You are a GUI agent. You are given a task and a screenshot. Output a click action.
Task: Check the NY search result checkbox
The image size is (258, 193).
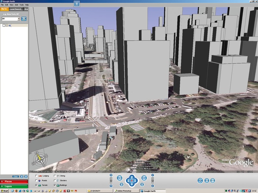click(x=4, y=25)
